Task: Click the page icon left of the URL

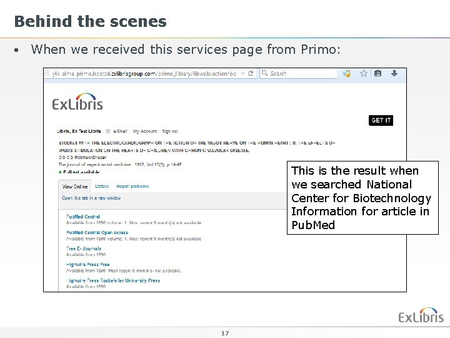Action: [47, 74]
